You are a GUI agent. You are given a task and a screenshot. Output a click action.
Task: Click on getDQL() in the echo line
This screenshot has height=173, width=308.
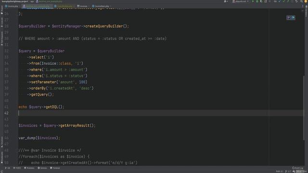pos(54,107)
